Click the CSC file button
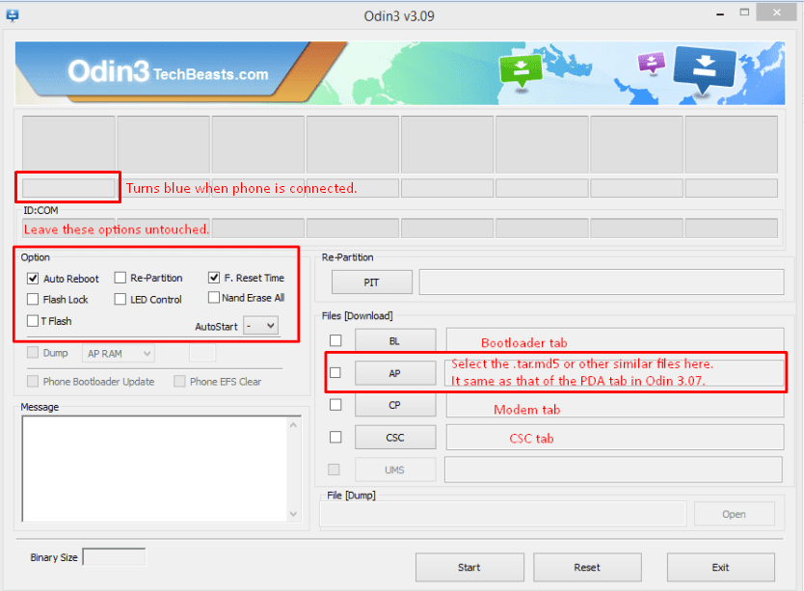 [x=395, y=438]
